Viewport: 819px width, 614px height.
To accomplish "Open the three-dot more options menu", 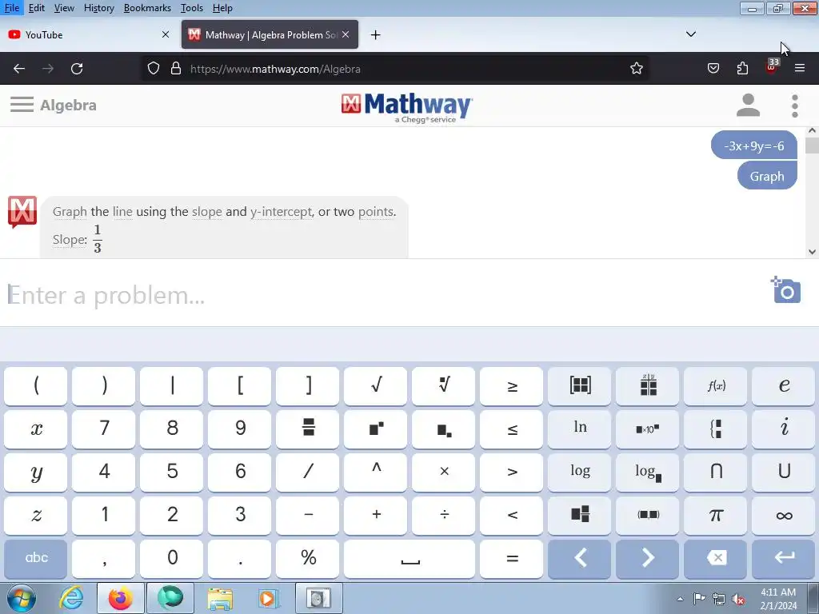I will [x=794, y=106].
